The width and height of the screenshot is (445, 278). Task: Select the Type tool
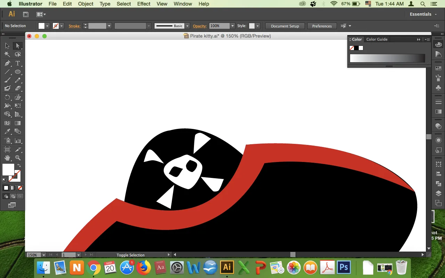point(18,63)
